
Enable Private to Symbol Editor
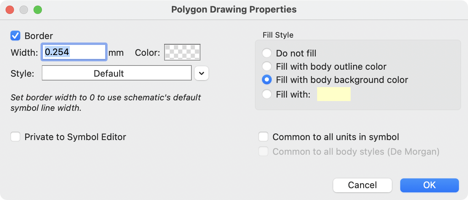coord(15,137)
